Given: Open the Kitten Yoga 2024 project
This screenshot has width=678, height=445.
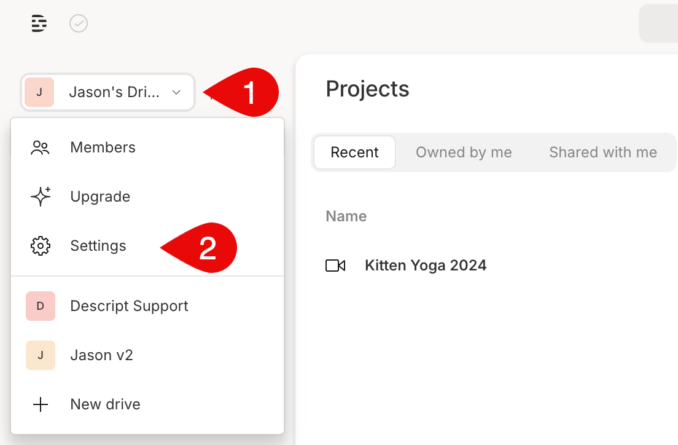Looking at the screenshot, I should [426, 266].
